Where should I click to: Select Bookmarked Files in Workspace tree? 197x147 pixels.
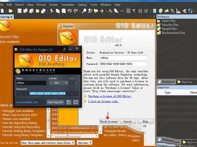(x=173, y=33)
